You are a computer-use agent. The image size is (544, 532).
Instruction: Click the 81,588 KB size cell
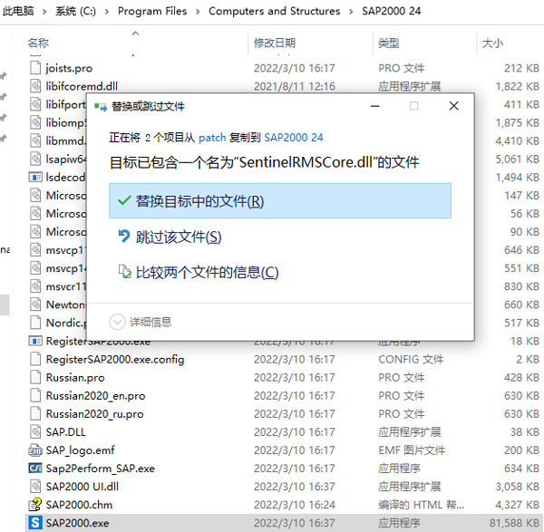514,523
